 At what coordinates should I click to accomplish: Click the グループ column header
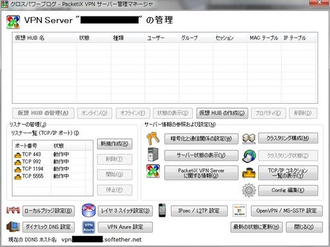pos(196,38)
